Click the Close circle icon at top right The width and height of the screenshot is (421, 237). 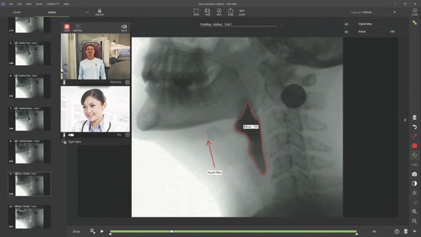coord(415,11)
